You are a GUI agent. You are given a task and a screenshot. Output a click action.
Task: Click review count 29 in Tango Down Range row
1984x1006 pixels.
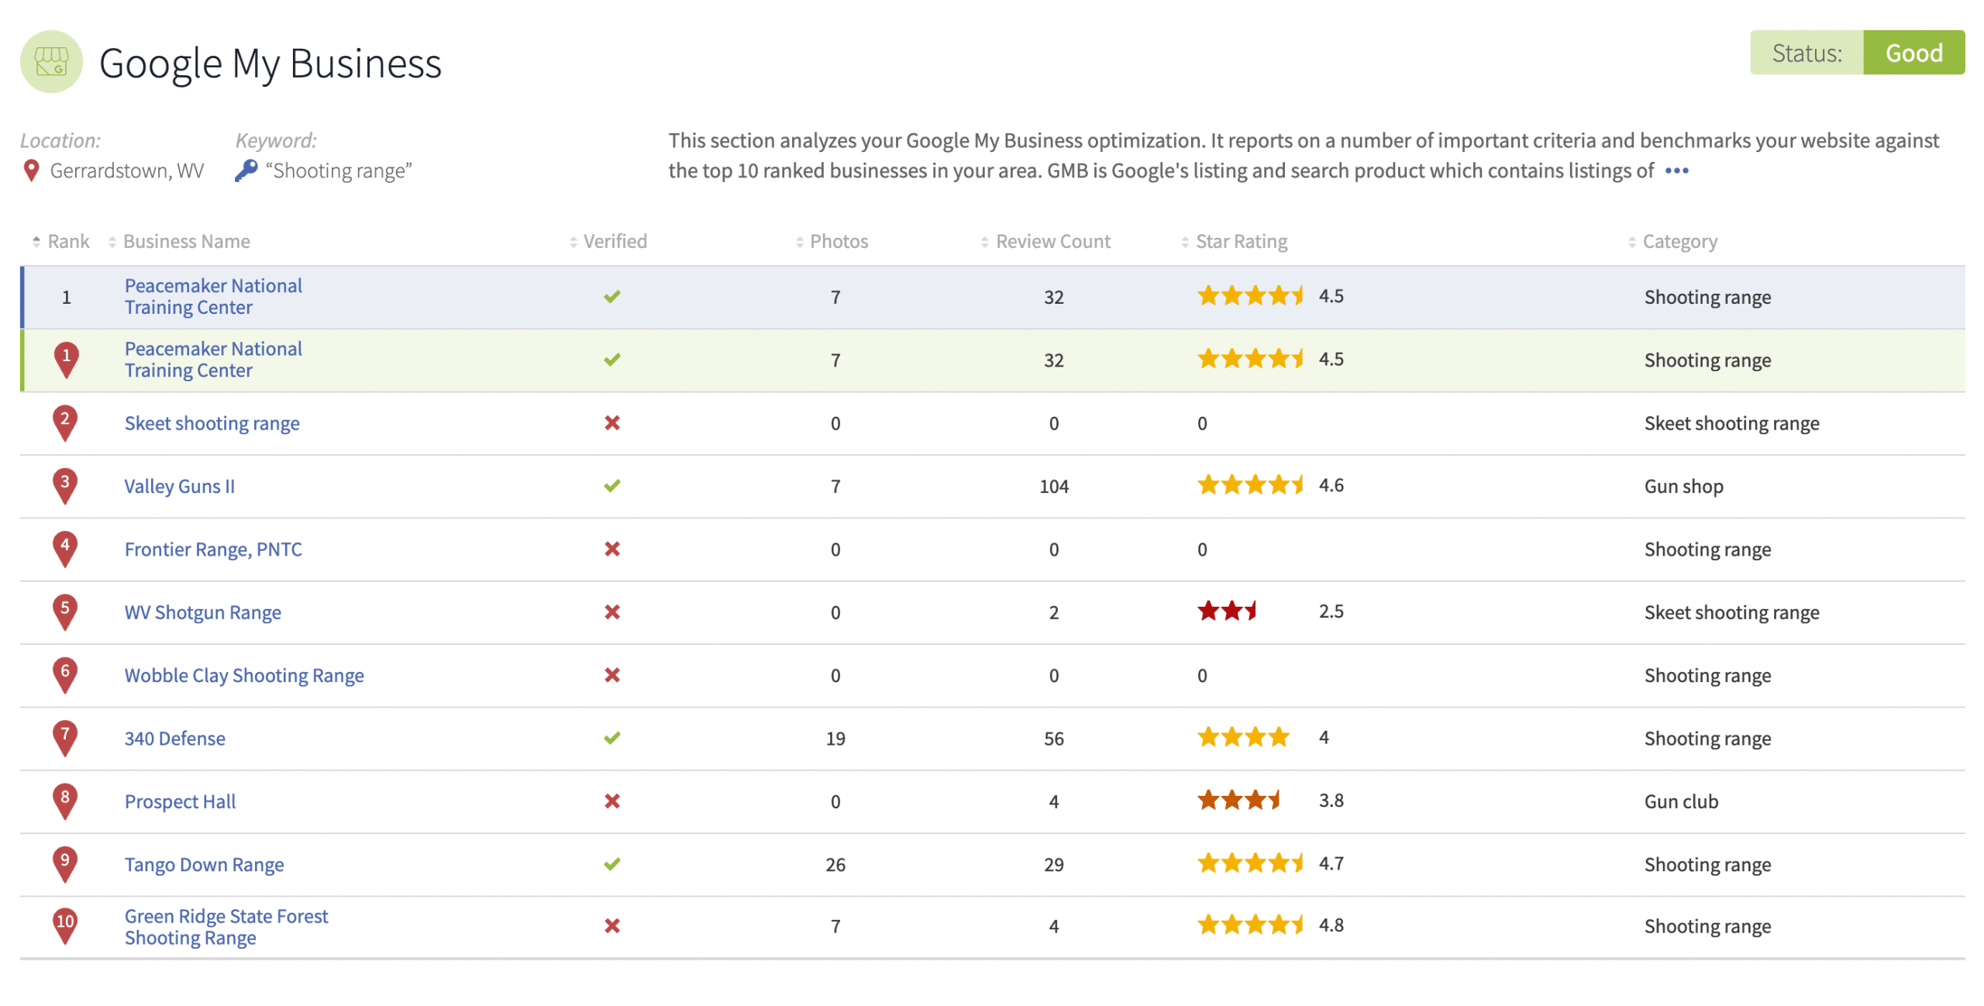pos(1053,865)
